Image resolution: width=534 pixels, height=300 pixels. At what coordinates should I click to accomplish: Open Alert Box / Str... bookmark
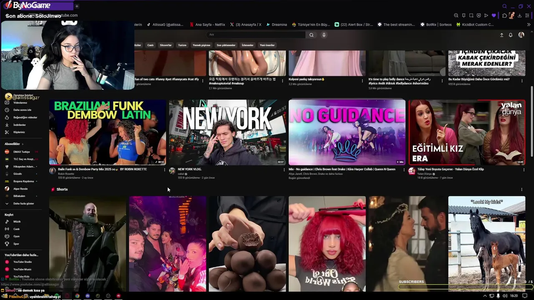coord(354,25)
